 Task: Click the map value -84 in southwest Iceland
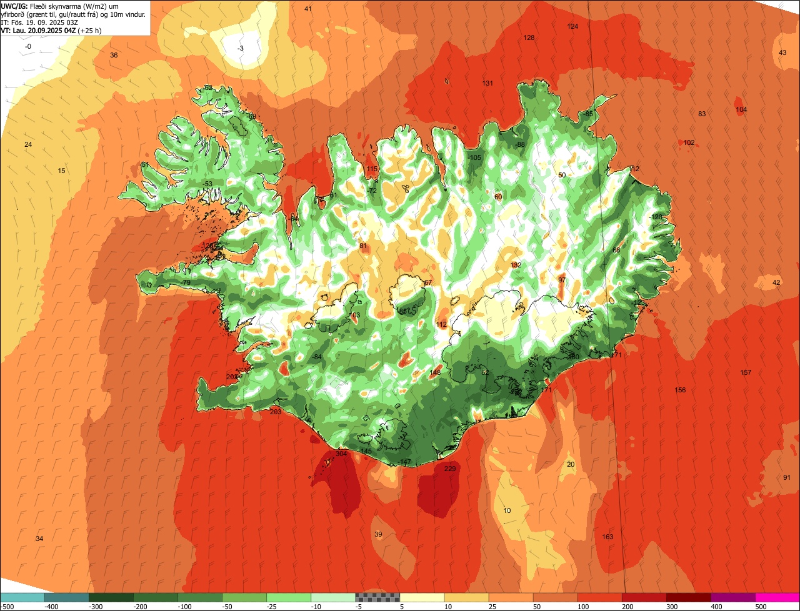(x=317, y=357)
